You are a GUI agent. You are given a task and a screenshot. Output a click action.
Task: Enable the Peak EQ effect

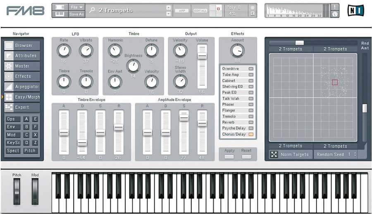tap(251, 93)
